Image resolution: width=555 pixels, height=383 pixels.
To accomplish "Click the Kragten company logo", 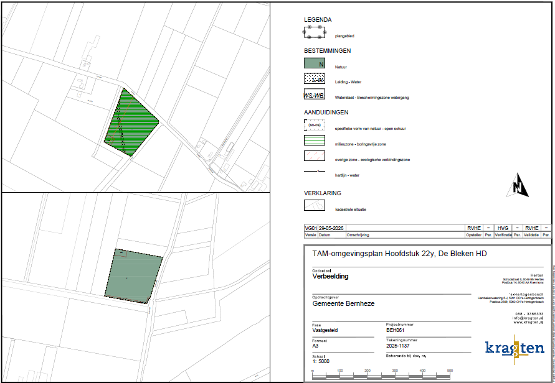I will [515, 349].
